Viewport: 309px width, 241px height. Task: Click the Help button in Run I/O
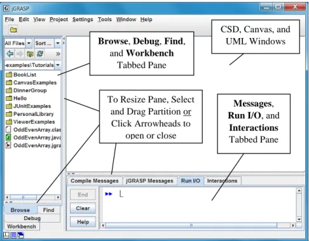pos(83,222)
